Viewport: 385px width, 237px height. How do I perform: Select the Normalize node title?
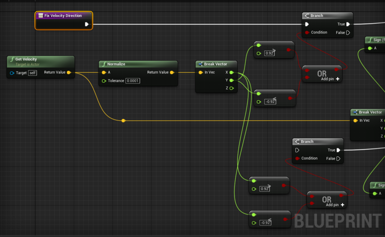click(116, 64)
